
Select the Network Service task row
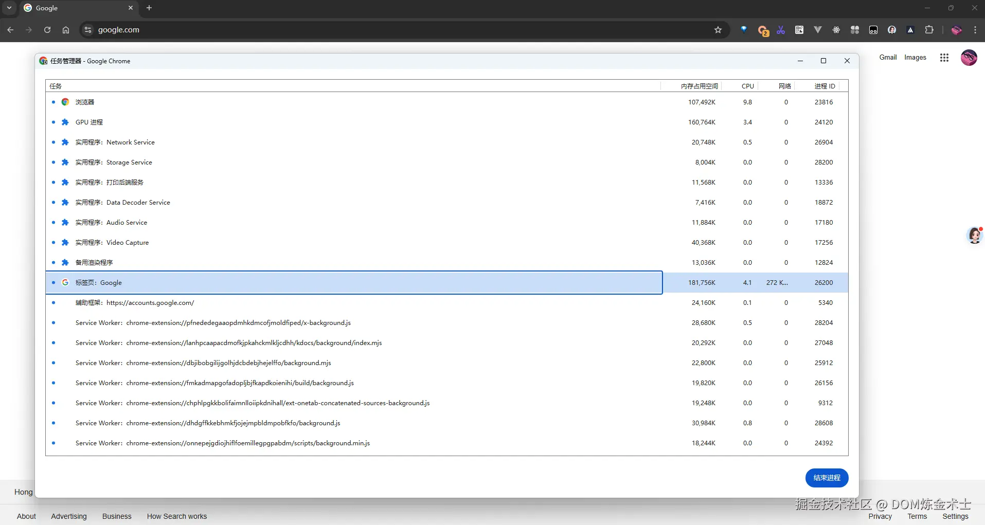pos(446,142)
